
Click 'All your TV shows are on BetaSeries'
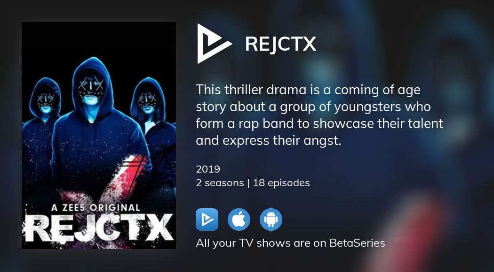(290, 243)
